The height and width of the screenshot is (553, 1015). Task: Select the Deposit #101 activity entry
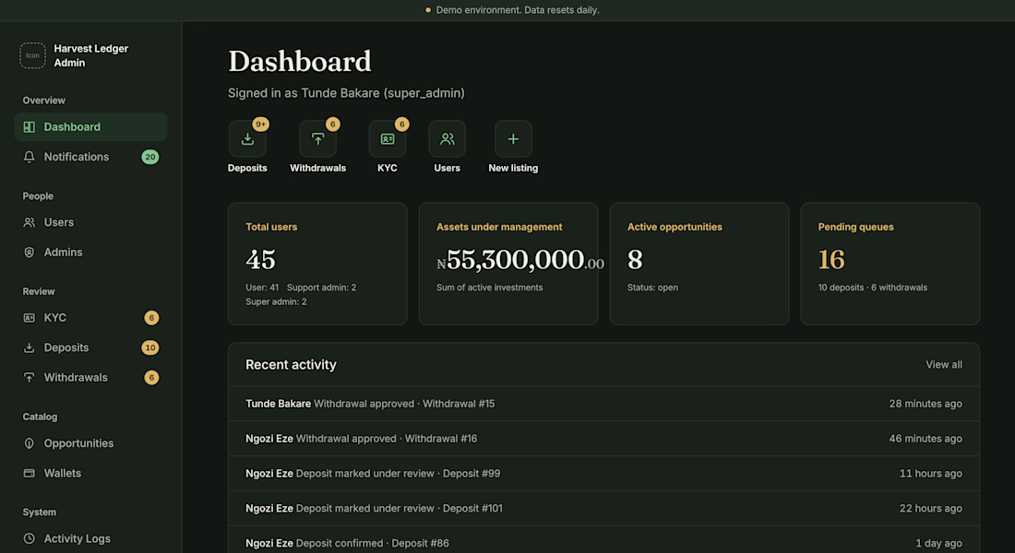pos(604,509)
